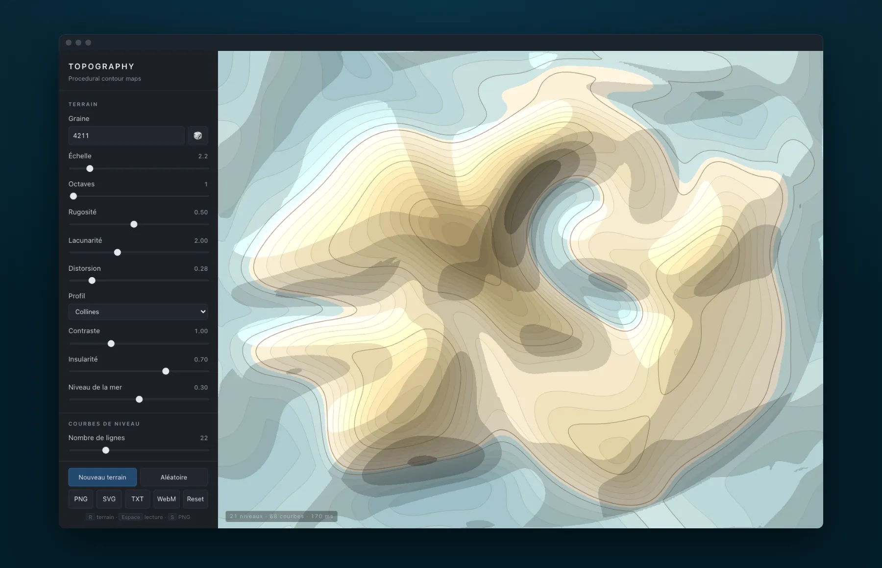Click the Aléatoire button

pos(174,477)
